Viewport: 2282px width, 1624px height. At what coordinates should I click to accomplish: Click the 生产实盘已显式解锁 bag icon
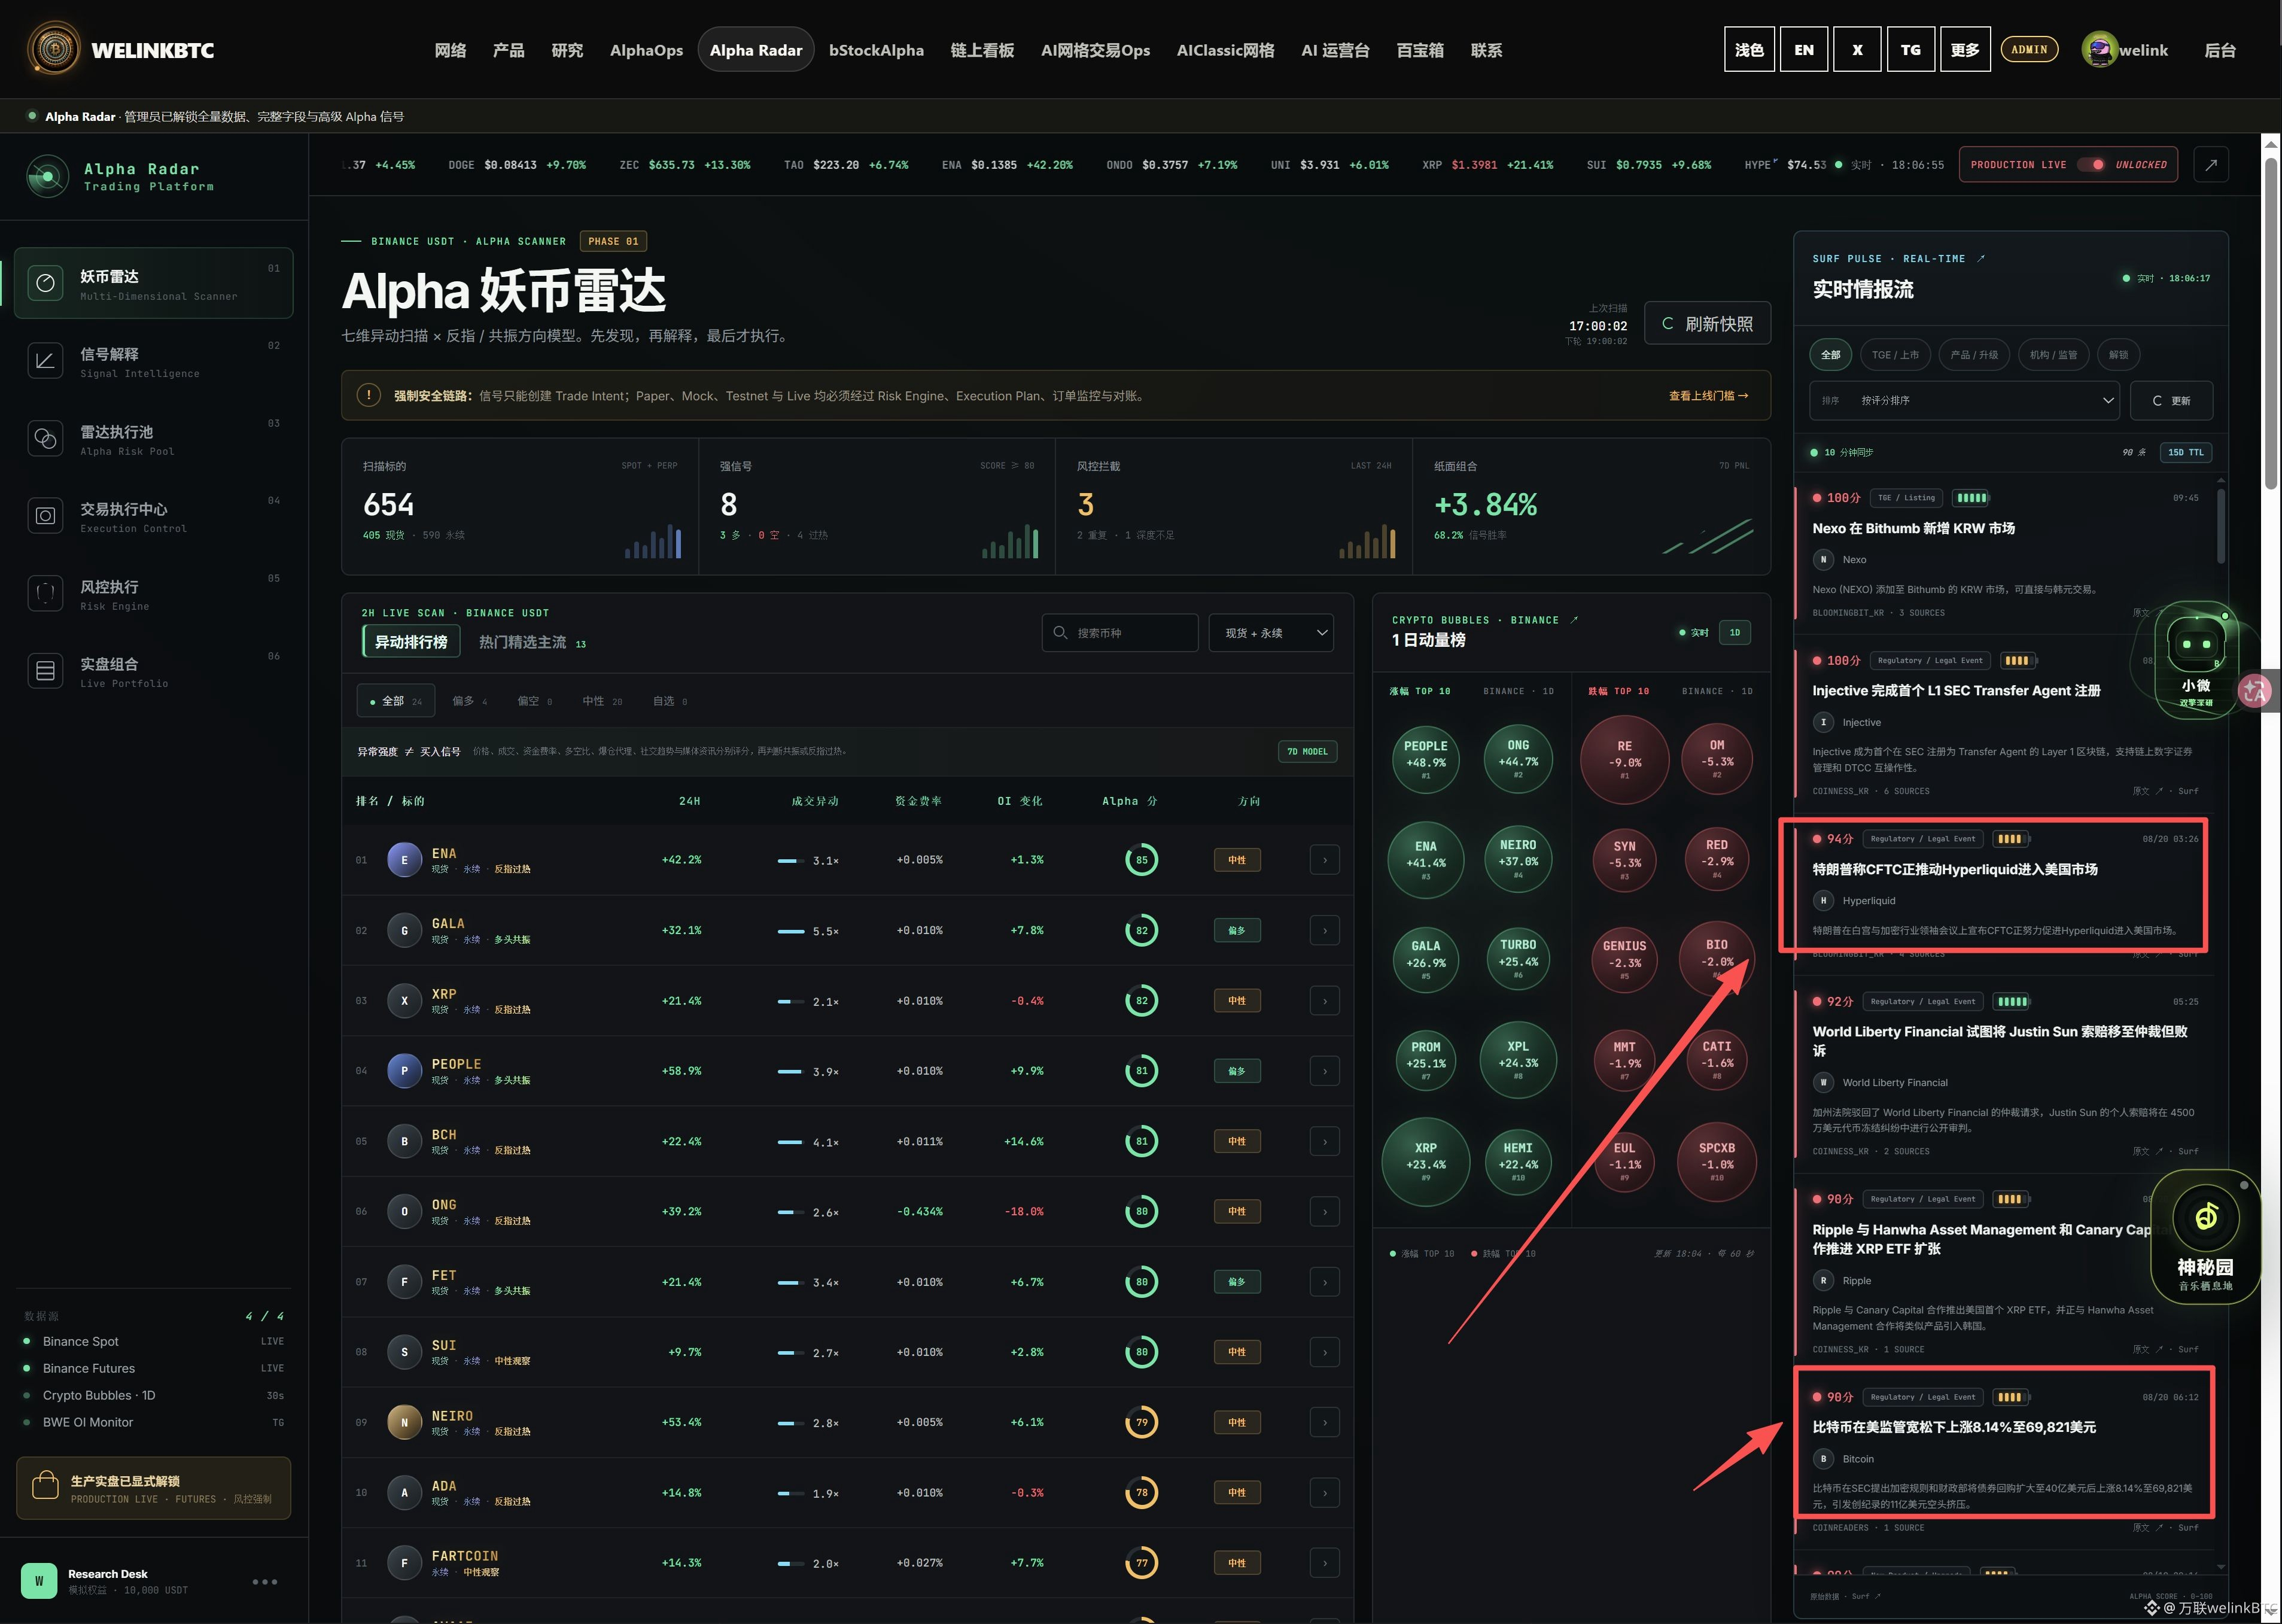pyautogui.click(x=45, y=1486)
